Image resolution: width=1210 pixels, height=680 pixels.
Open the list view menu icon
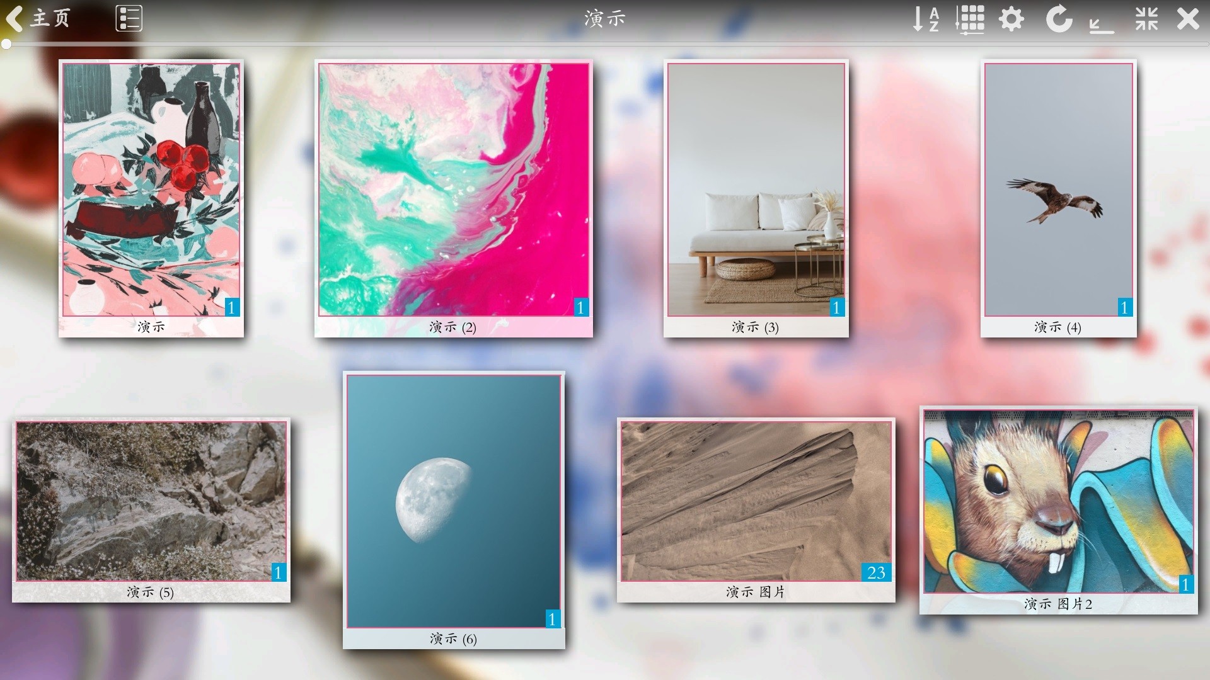pyautogui.click(x=129, y=18)
